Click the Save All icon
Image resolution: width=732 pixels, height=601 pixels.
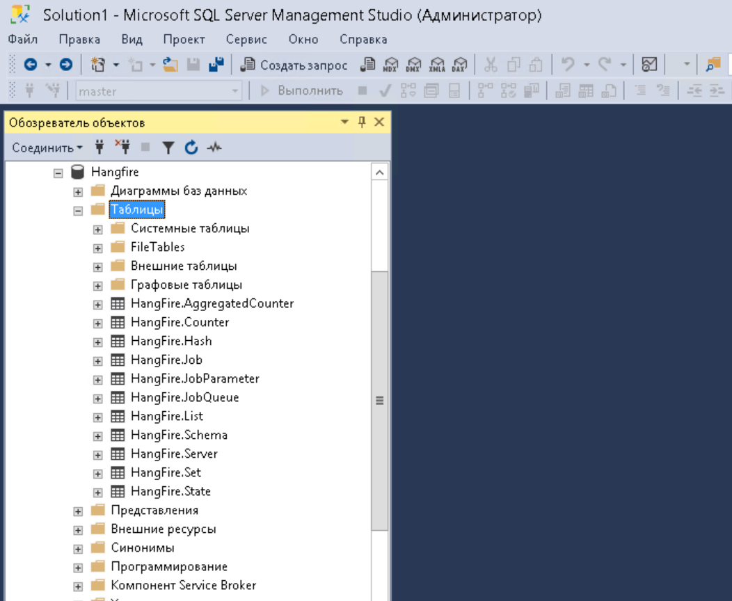tap(216, 65)
